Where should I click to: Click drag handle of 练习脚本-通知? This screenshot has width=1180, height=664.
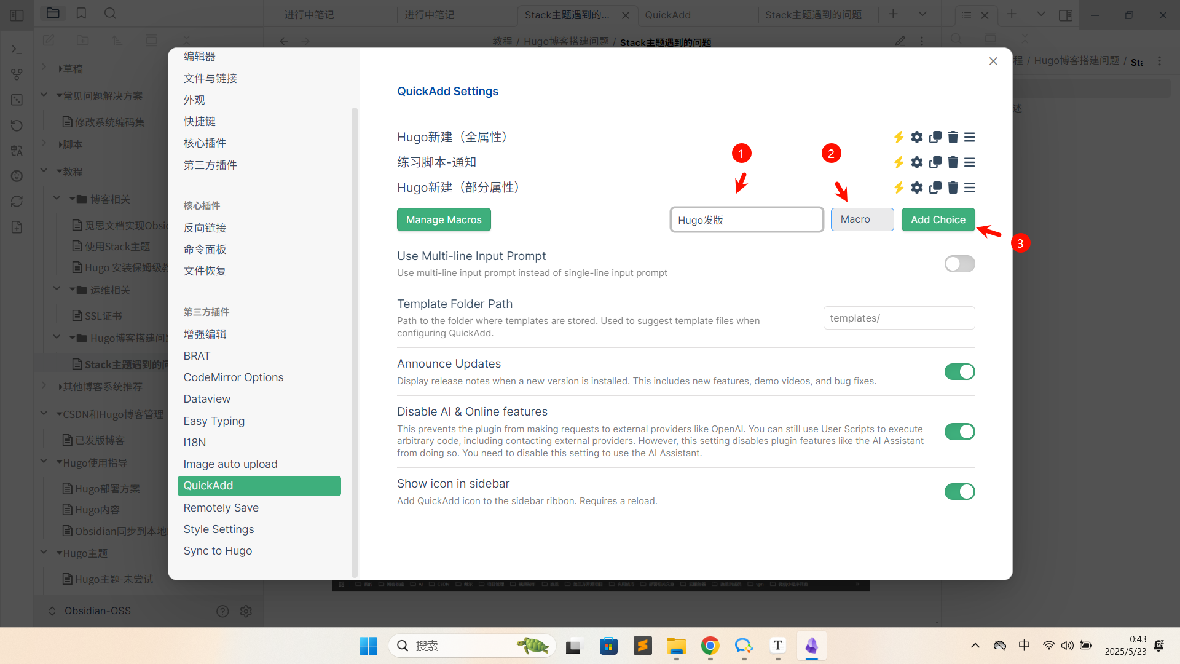click(970, 162)
